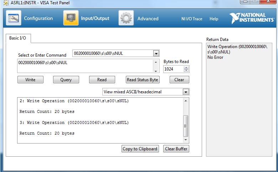Open the Advanced label

click(148, 19)
